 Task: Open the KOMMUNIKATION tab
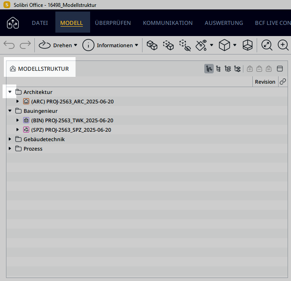(x=168, y=23)
